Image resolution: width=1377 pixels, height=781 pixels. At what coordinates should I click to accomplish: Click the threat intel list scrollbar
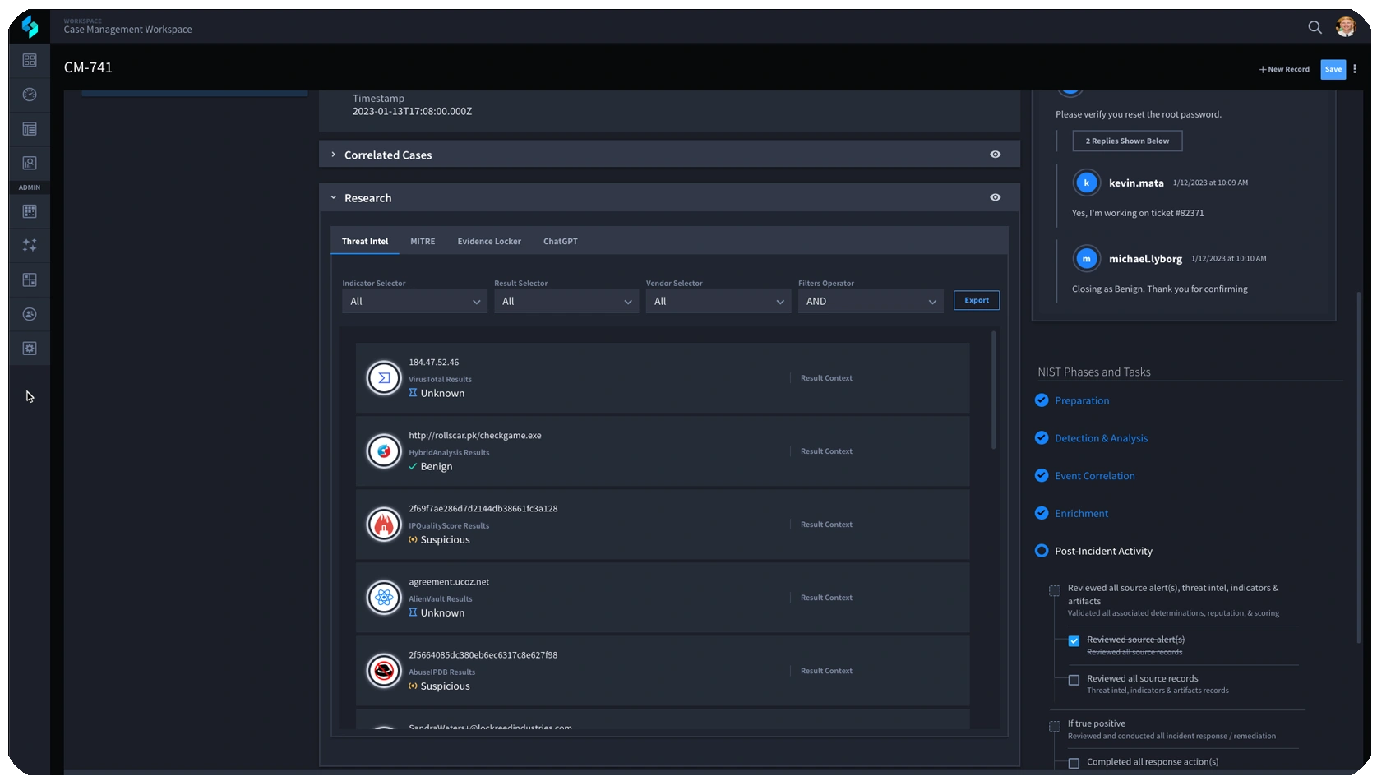pos(993,391)
